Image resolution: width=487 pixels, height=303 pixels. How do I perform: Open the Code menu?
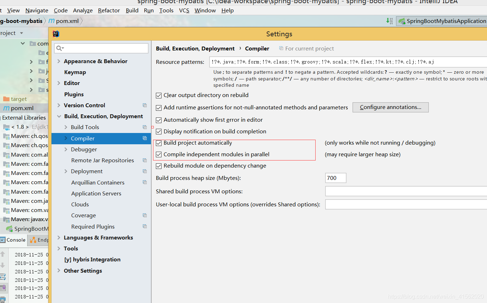(x=61, y=10)
